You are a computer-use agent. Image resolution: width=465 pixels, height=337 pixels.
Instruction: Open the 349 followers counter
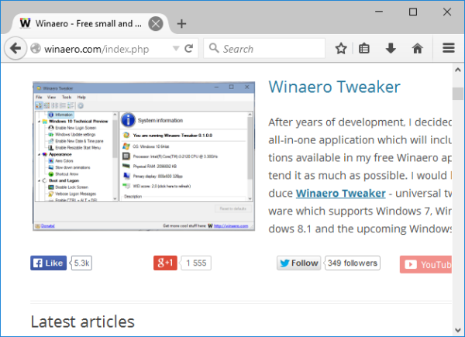353,263
